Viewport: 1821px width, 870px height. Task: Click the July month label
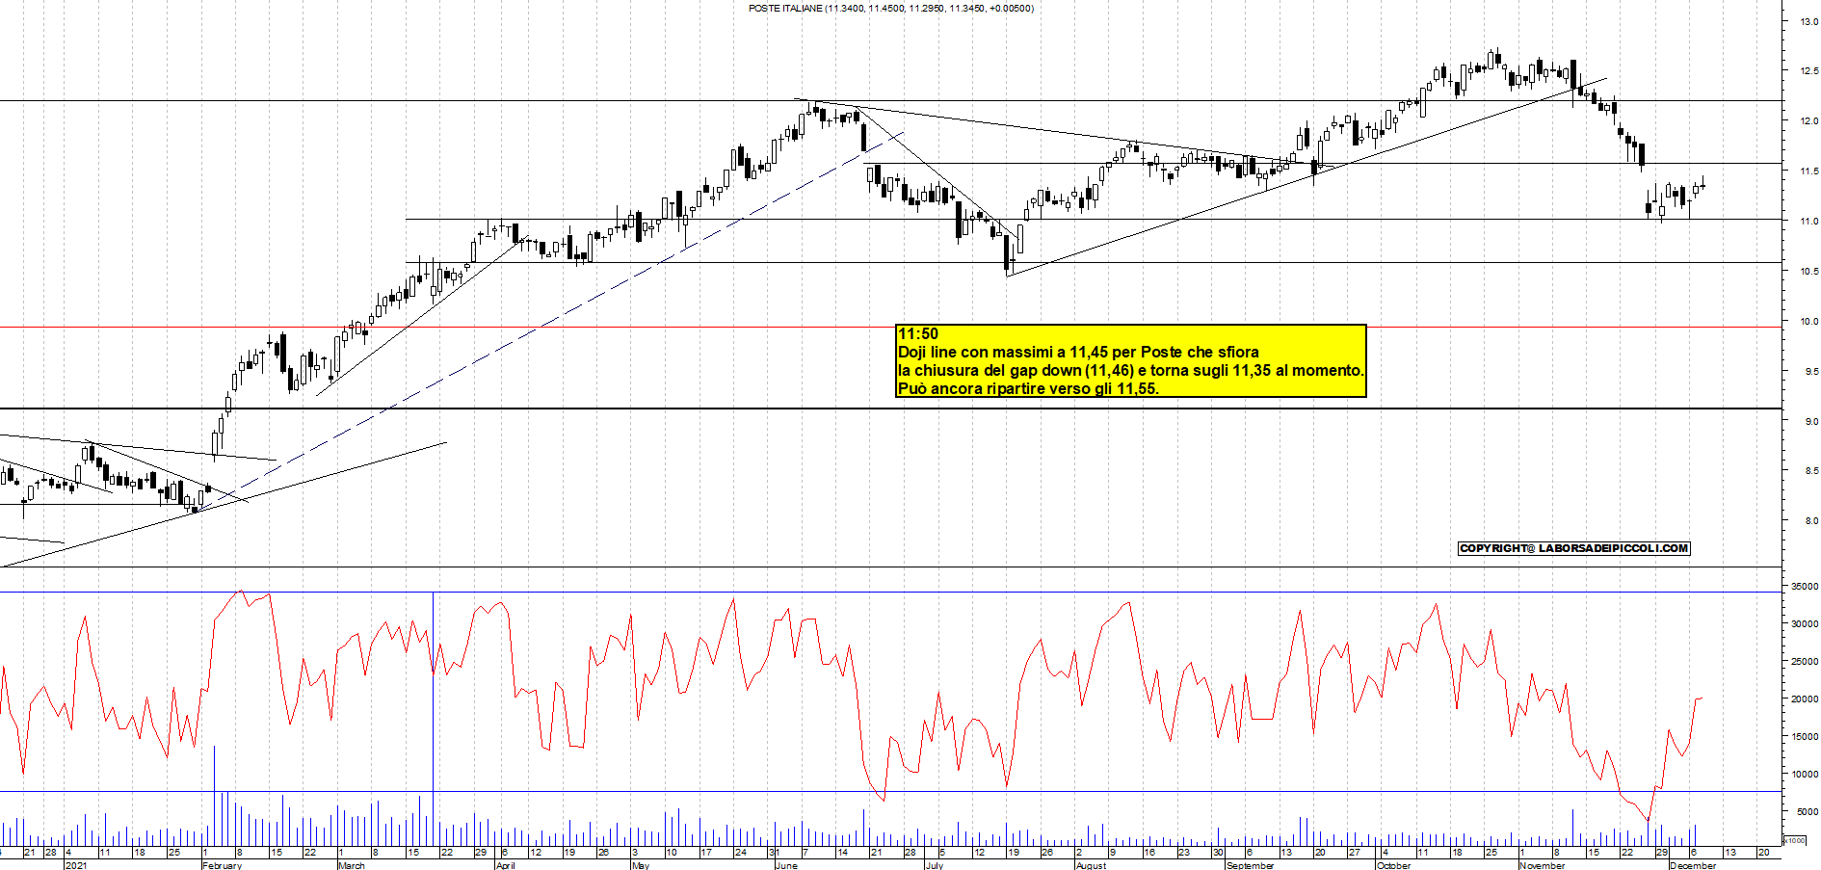[934, 865]
